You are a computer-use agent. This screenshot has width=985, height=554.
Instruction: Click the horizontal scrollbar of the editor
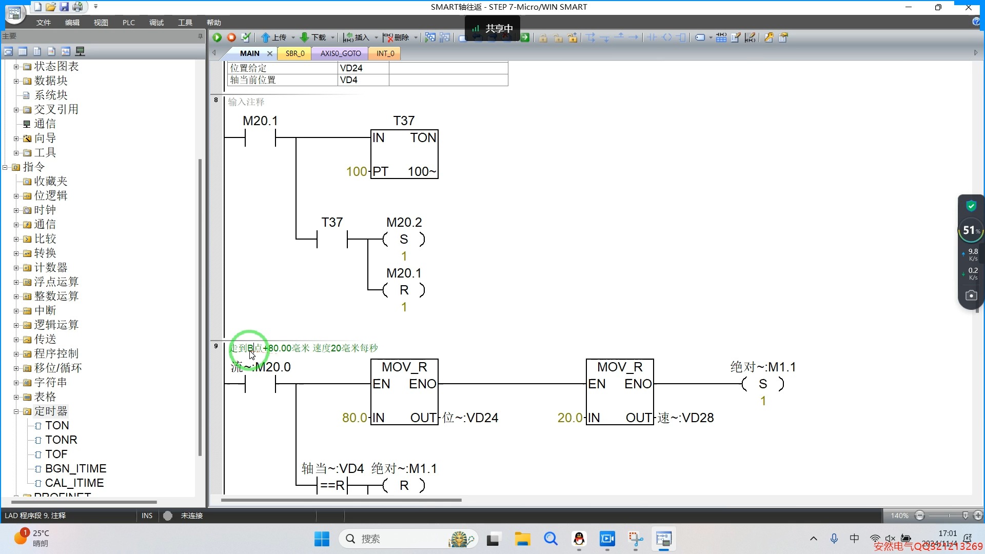pos(341,500)
